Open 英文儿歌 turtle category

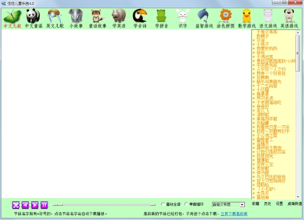click(55, 19)
